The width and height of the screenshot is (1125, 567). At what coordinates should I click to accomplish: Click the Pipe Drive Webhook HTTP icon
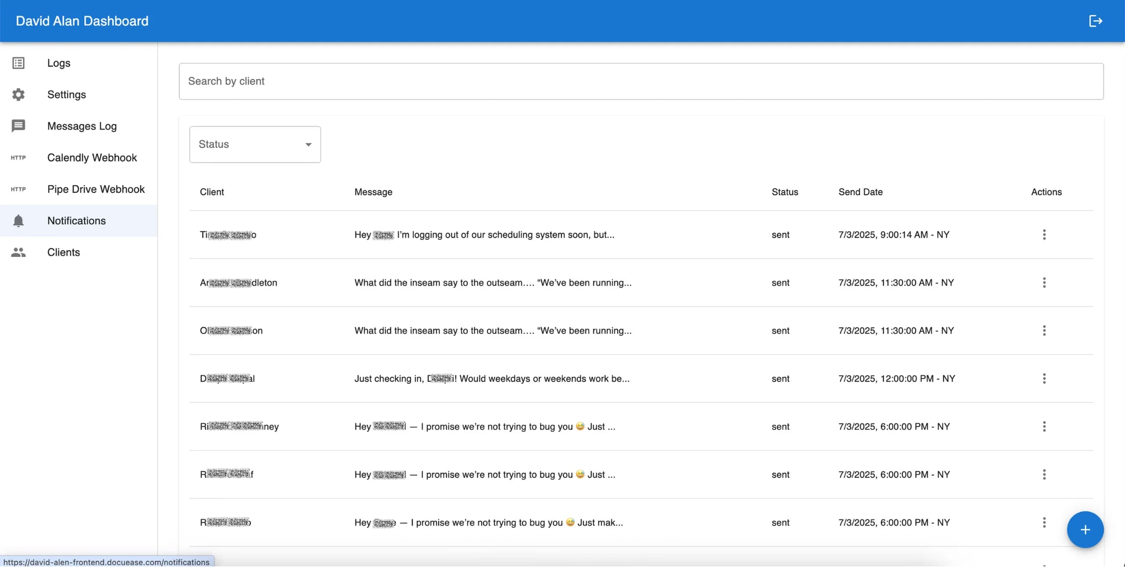18,189
